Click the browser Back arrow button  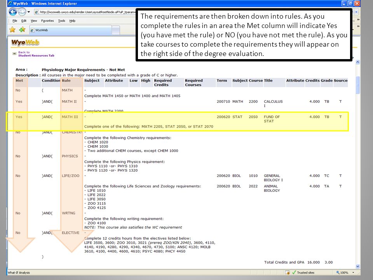pos(13,12)
